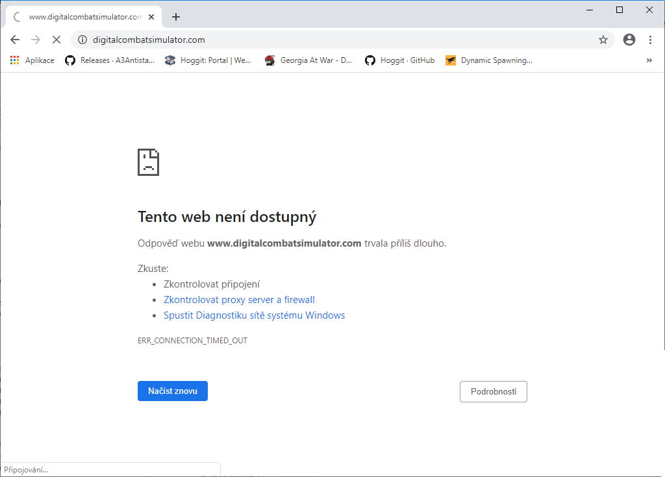Image resolution: width=665 pixels, height=477 pixels.
Task: Minimize the Chrome window
Action: pos(590,10)
